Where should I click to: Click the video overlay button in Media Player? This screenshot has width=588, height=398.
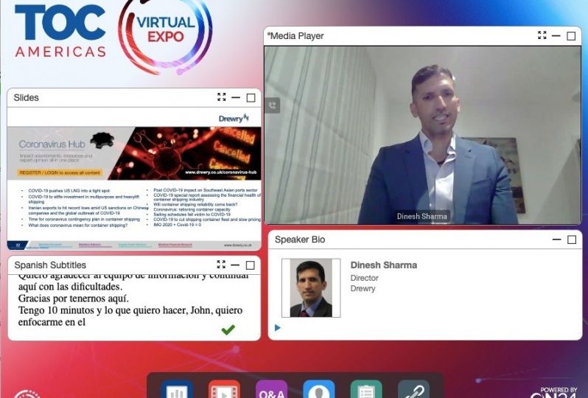pyautogui.click(x=272, y=105)
